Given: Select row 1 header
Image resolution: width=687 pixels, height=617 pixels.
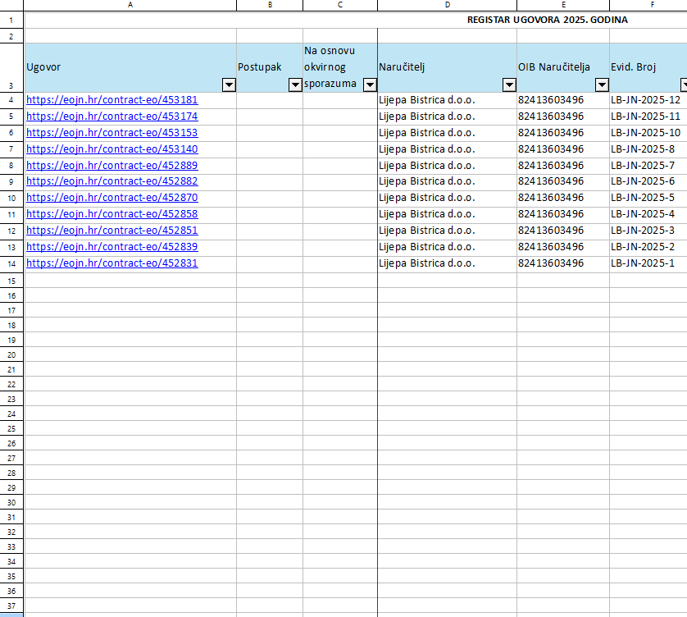Looking at the screenshot, I should point(11,21).
